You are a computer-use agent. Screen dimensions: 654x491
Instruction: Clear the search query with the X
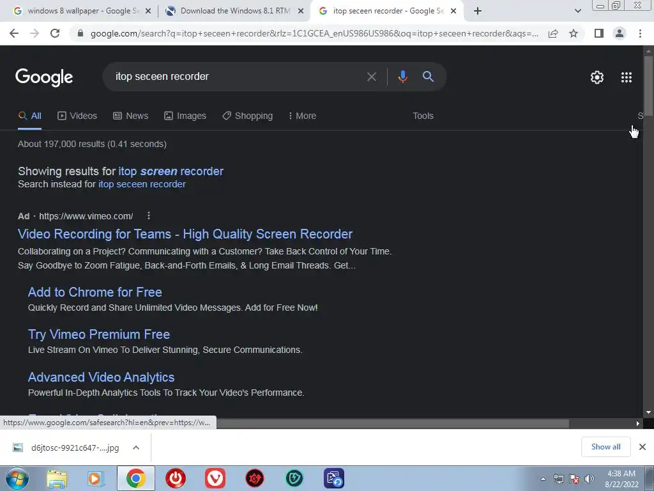click(371, 77)
